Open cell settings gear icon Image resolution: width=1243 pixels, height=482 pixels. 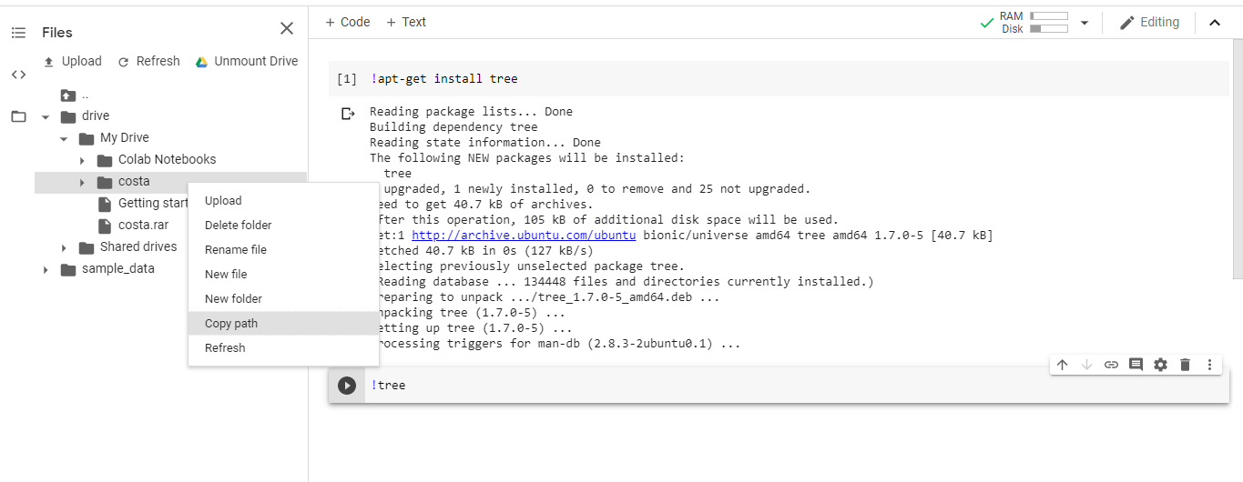pyautogui.click(x=1160, y=365)
